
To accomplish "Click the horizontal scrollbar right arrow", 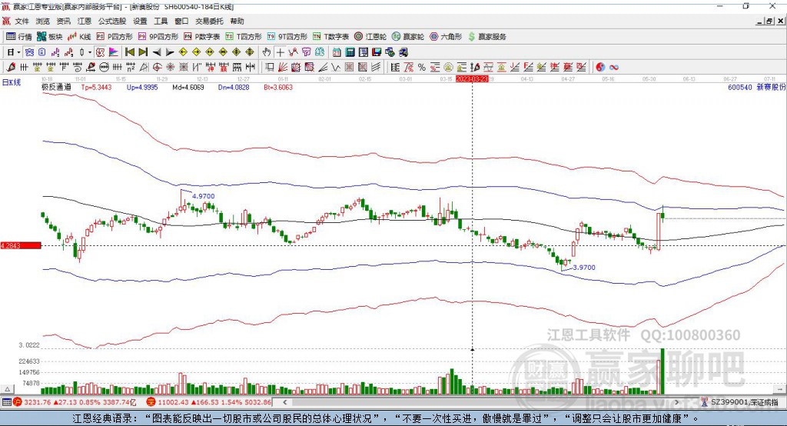I will 676,402.
